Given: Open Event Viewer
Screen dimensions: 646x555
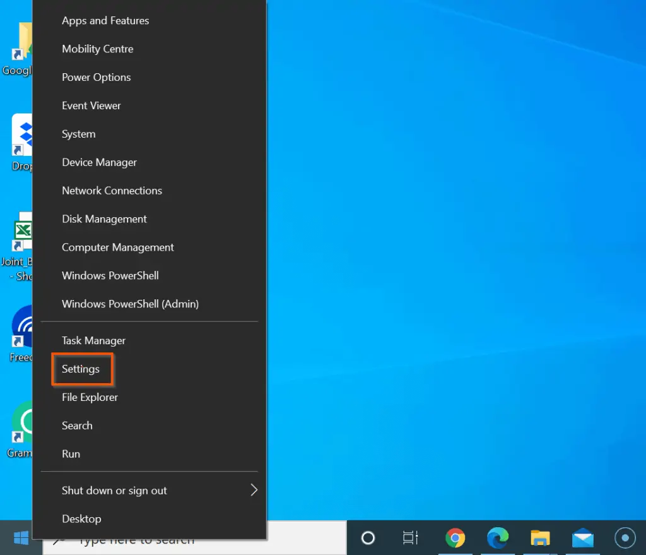Looking at the screenshot, I should pyautogui.click(x=91, y=105).
